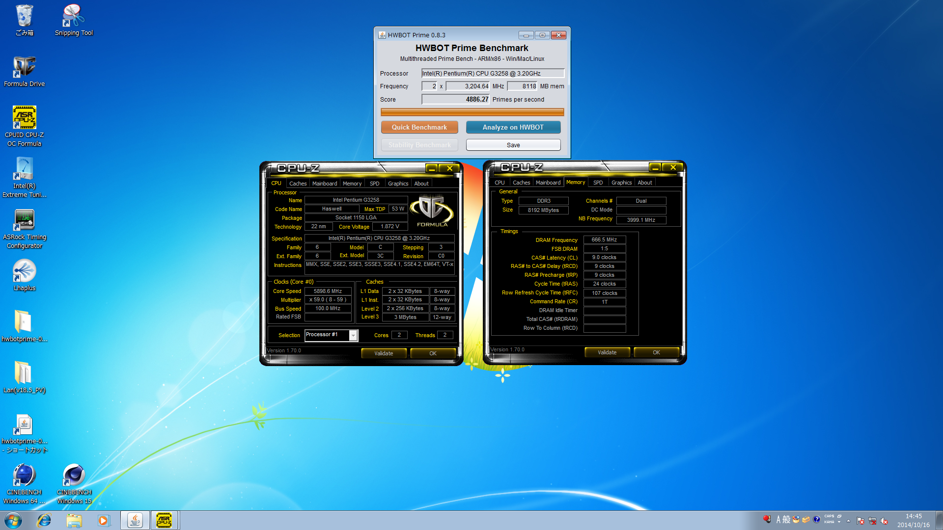This screenshot has height=530, width=943.
Task: Switch to SPD tab in right CPU-Z window
Action: pyautogui.click(x=598, y=183)
